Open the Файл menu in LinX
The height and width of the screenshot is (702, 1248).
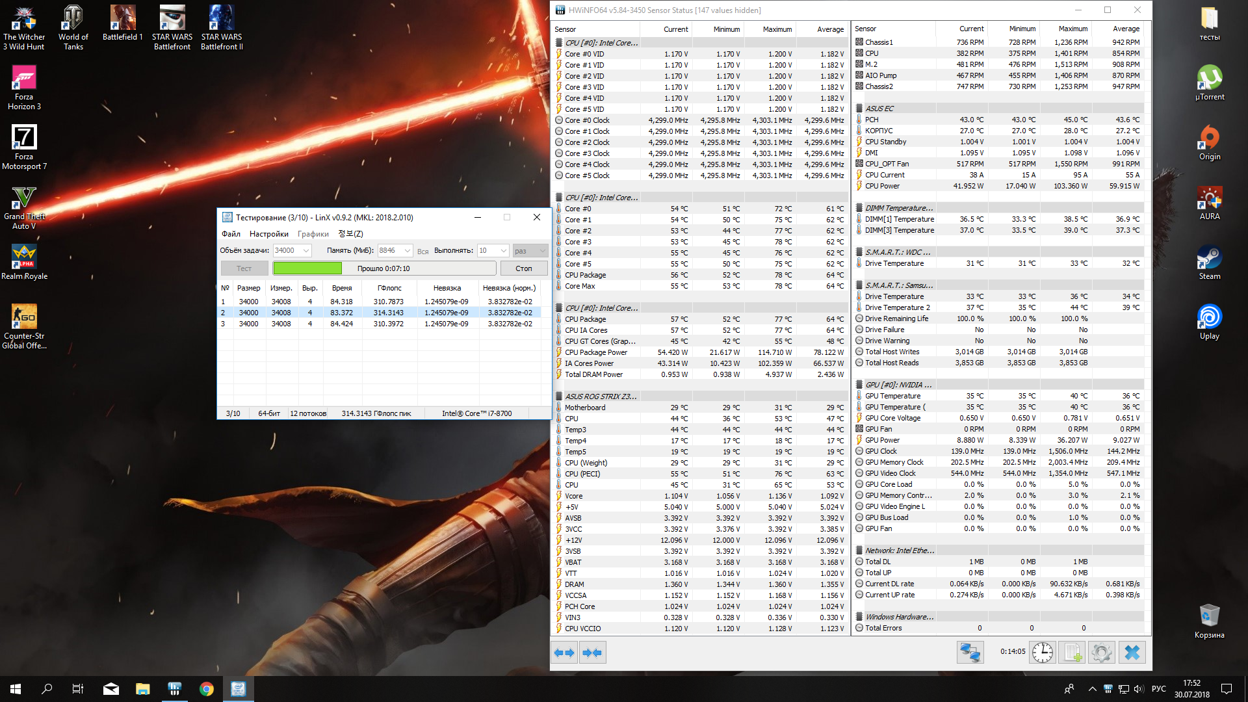(x=231, y=234)
